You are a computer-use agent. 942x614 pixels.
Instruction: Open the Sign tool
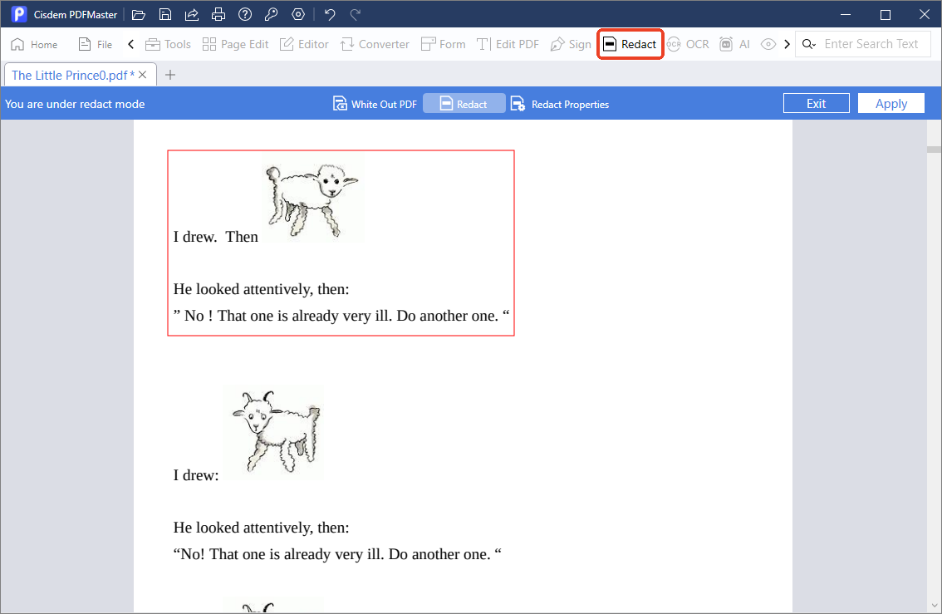tap(571, 45)
